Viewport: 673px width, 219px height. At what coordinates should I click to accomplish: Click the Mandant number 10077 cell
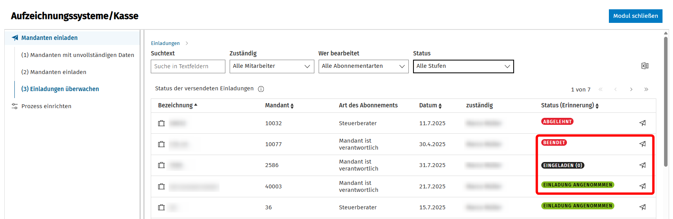pyautogui.click(x=273, y=144)
